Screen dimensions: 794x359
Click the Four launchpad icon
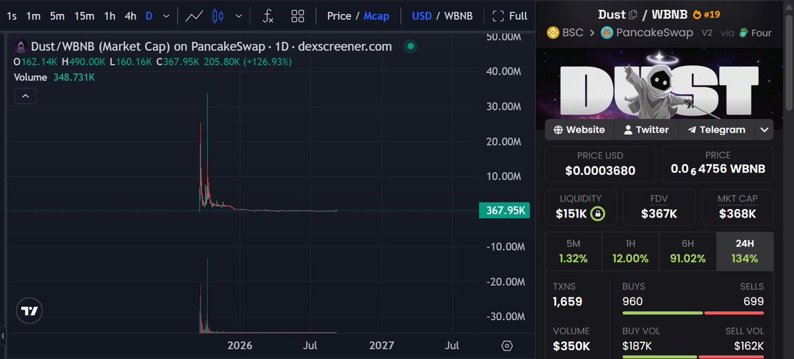click(744, 33)
